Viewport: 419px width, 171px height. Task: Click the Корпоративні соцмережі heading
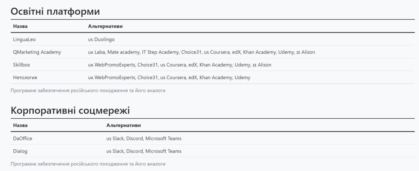point(70,111)
